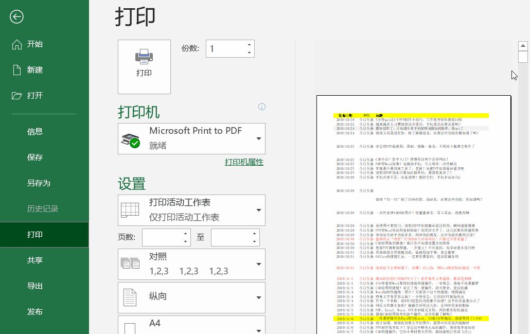Select 导出 in the sidebar

point(34,286)
